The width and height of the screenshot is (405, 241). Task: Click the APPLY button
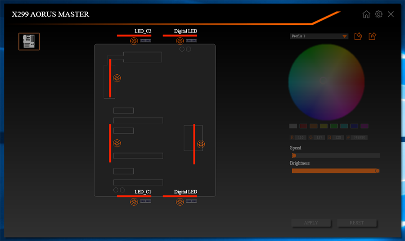[311, 223]
